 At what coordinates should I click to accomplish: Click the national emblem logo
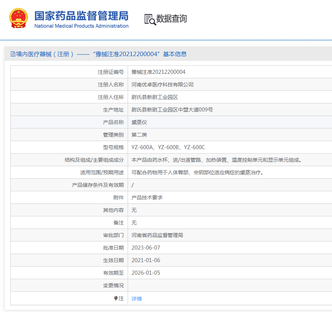(x=19, y=18)
